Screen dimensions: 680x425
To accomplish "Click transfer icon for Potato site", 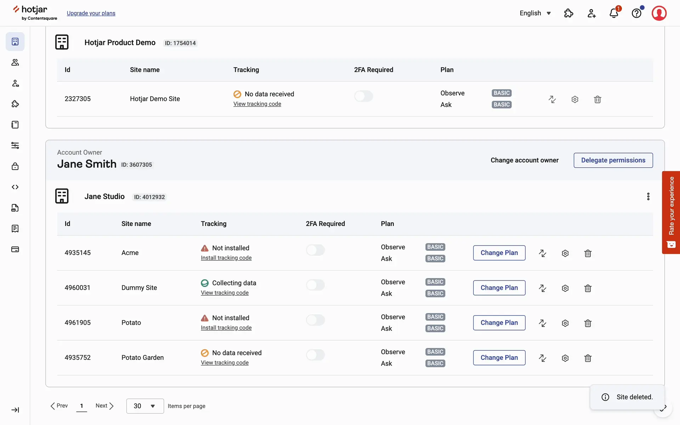I will pos(542,323).
